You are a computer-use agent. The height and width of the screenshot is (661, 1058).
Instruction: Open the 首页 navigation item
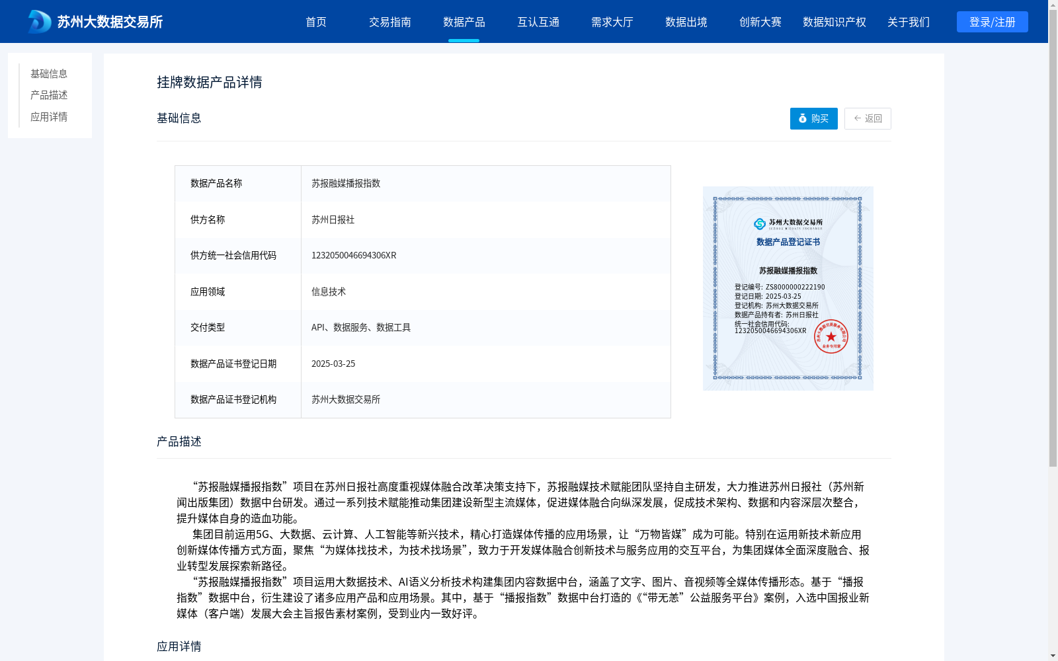pyautogui.click(x=316, y=22)
